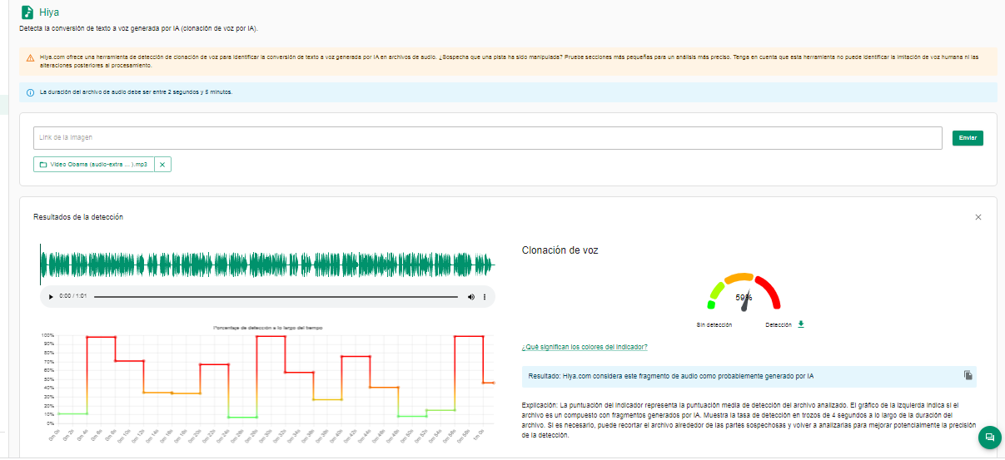Image resolution: width=1005 pixels, height=460 pixels.
Task: Download the detection gauge result
Action: point(801,324)
